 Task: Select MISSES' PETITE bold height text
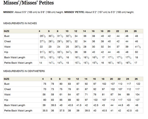point(75,12)
